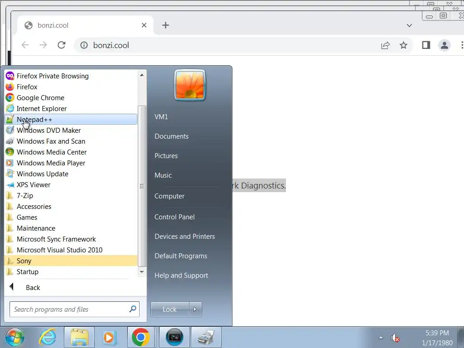Expand the Games folder

pos(71,217)
